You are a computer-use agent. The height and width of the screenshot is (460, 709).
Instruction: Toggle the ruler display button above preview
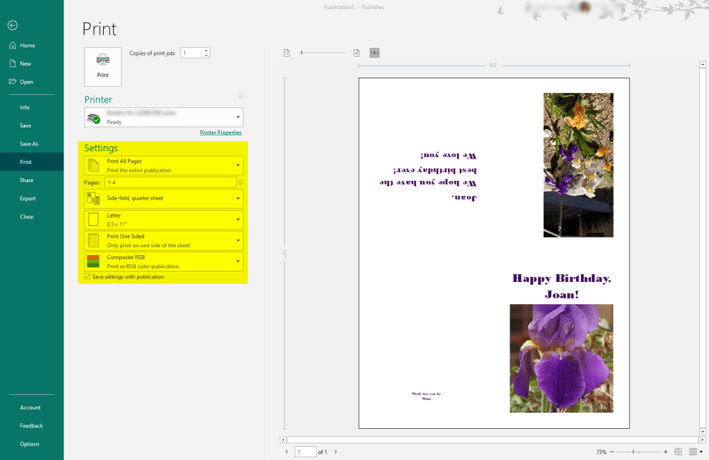(x=375, y=53)
